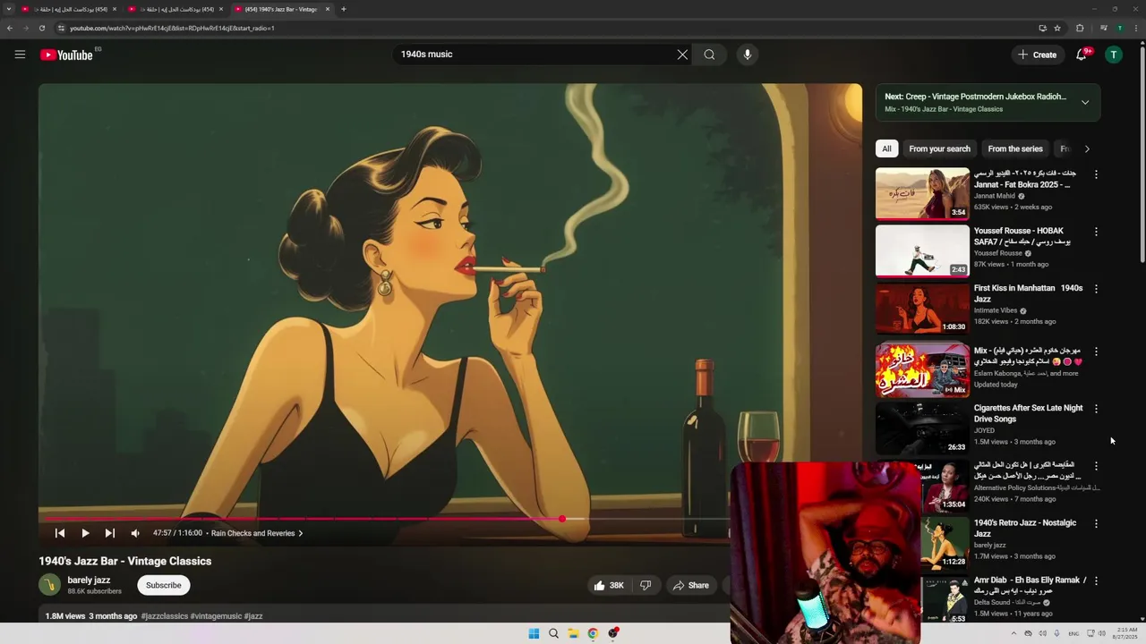Expand the Next: Creep mix playlist panel

(1085, 102)
